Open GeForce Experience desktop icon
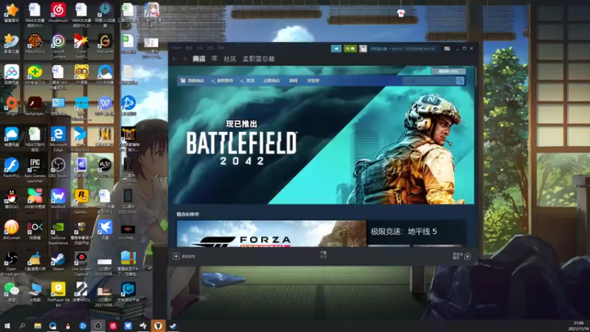 pyautogui.click(x=58, y=233)
